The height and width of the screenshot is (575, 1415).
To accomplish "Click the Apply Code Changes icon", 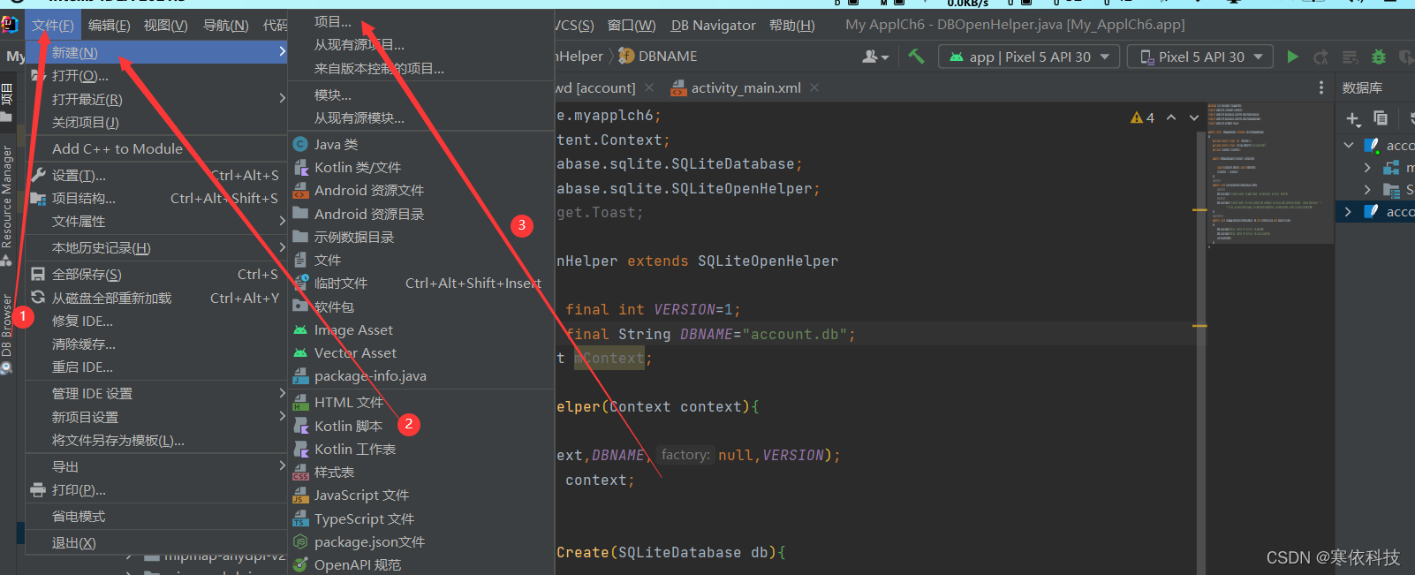I will coord(1350,57).
